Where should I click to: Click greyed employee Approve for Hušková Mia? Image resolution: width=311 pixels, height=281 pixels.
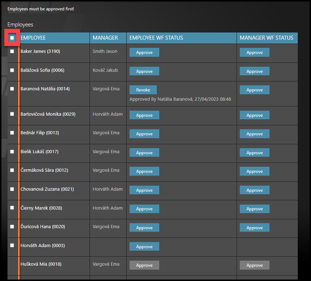tap(144, 265)
